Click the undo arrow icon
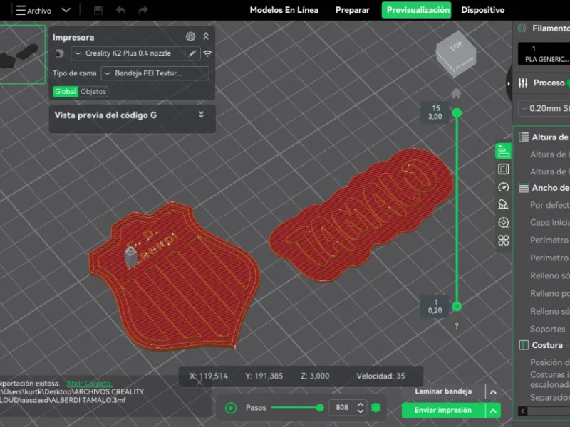This screenshot has width=570, height=427. point(120,10)
